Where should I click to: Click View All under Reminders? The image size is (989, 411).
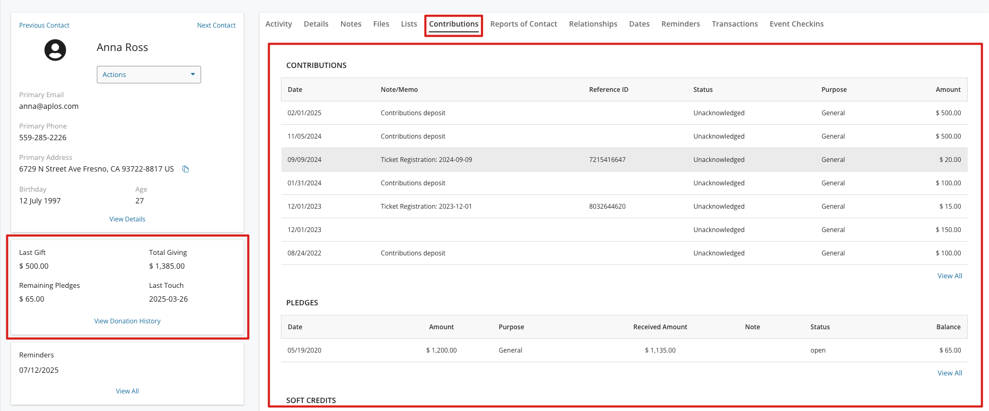(127, 391)
